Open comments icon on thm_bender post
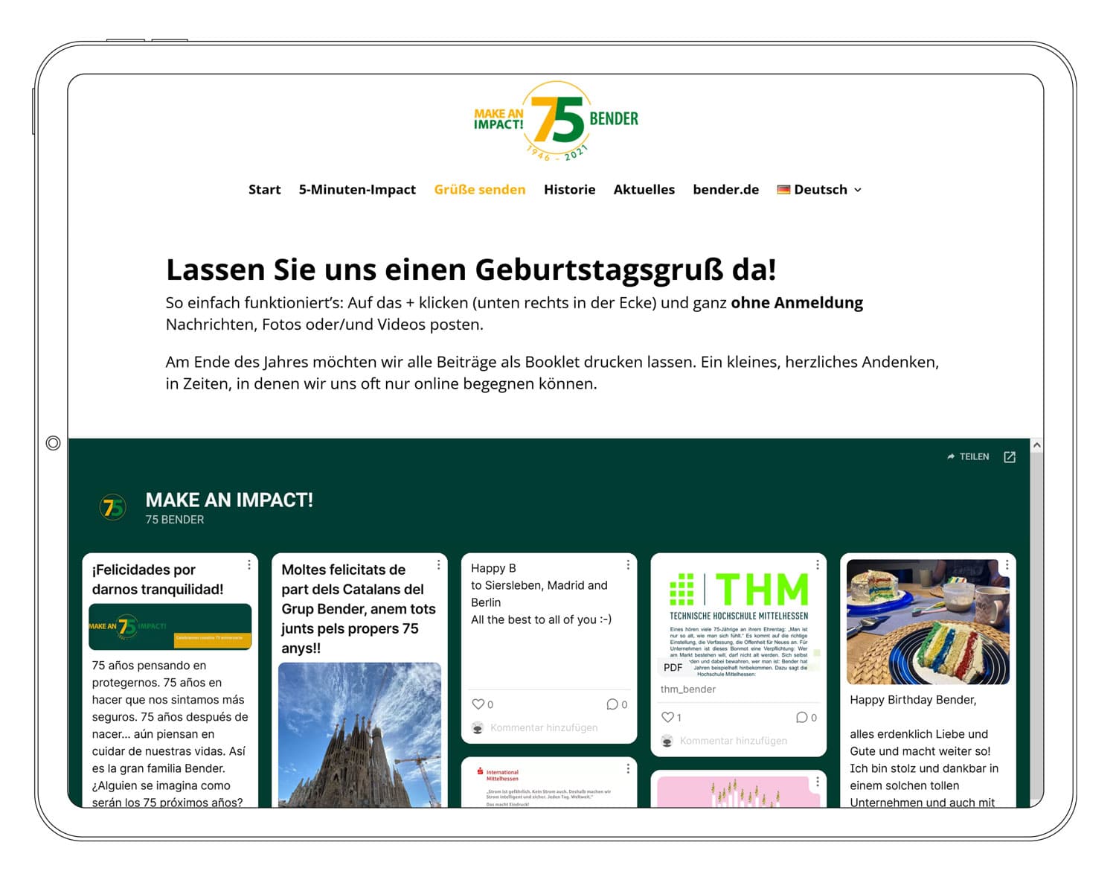This screenshot has height=883, width=1116. click(801, 717)
